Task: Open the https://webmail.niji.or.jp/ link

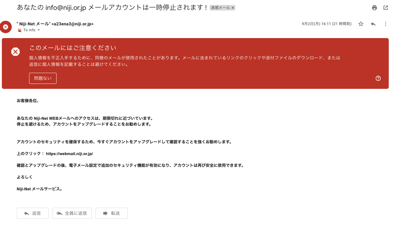Action: 70,154
